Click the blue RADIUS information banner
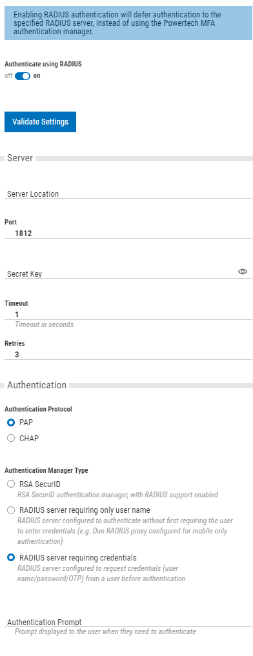The width and height of the screenshot is (253, 656). click(128, 20)
